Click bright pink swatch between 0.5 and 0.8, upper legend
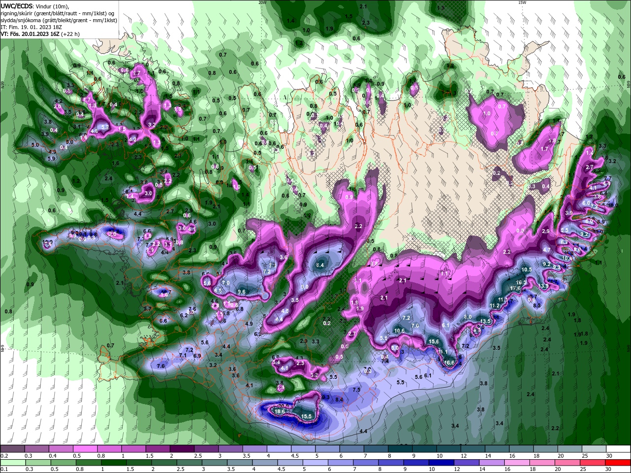The image size is (631, 473). 85,449
